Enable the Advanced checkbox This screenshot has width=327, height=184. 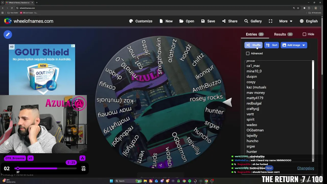click(x=248, y=53)
